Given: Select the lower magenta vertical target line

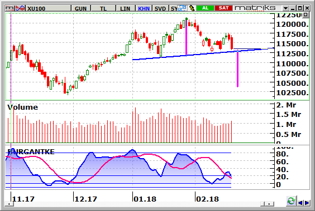Looking at the screenshot, I should 238,68.
